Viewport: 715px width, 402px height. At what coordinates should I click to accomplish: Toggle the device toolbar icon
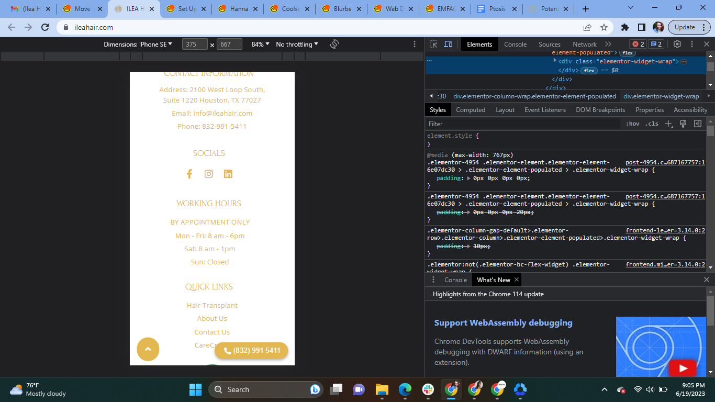pyautogui.click(x=448, y=44)
